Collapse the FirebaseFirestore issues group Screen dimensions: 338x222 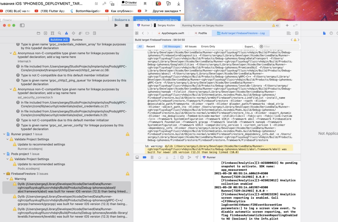coord(4,174)
